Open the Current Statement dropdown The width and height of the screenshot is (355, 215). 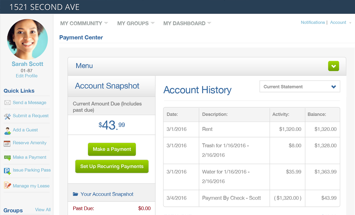coord(300,87)
